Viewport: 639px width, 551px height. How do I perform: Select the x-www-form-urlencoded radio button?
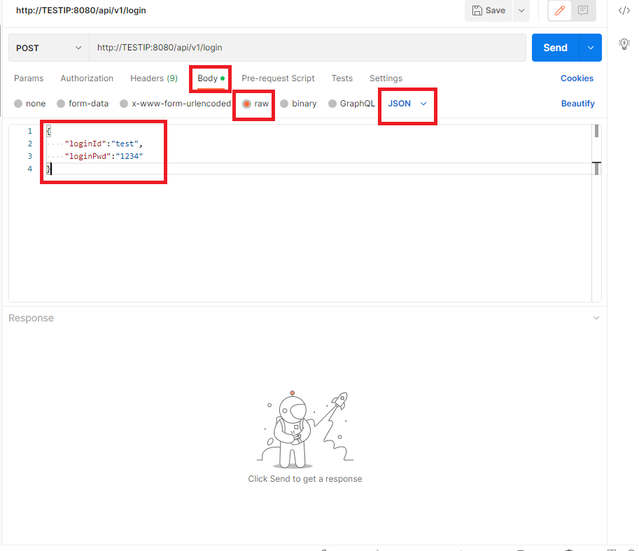(x=124, y=104)
